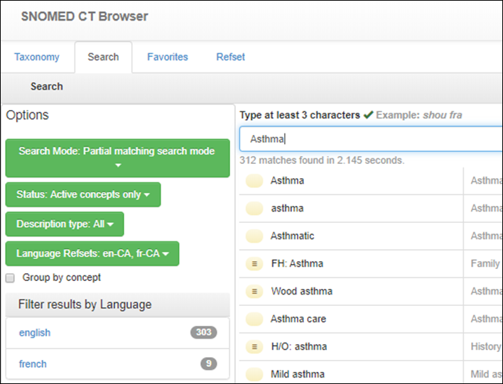503x384 pixels.
Task: Click the History text beside H/O: asthma
Action: click(x=486, y=346)
